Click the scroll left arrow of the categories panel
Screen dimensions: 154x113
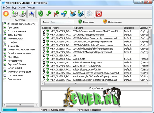tap(4, 105)
